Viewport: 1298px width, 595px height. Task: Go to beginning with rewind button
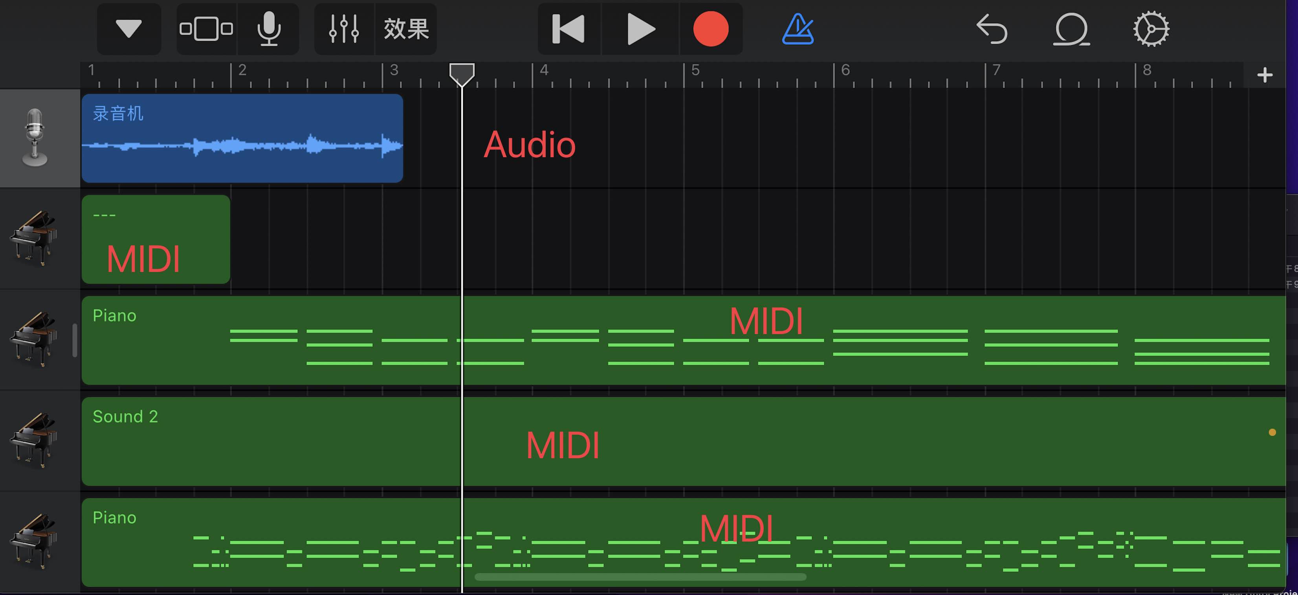(569, 29)
